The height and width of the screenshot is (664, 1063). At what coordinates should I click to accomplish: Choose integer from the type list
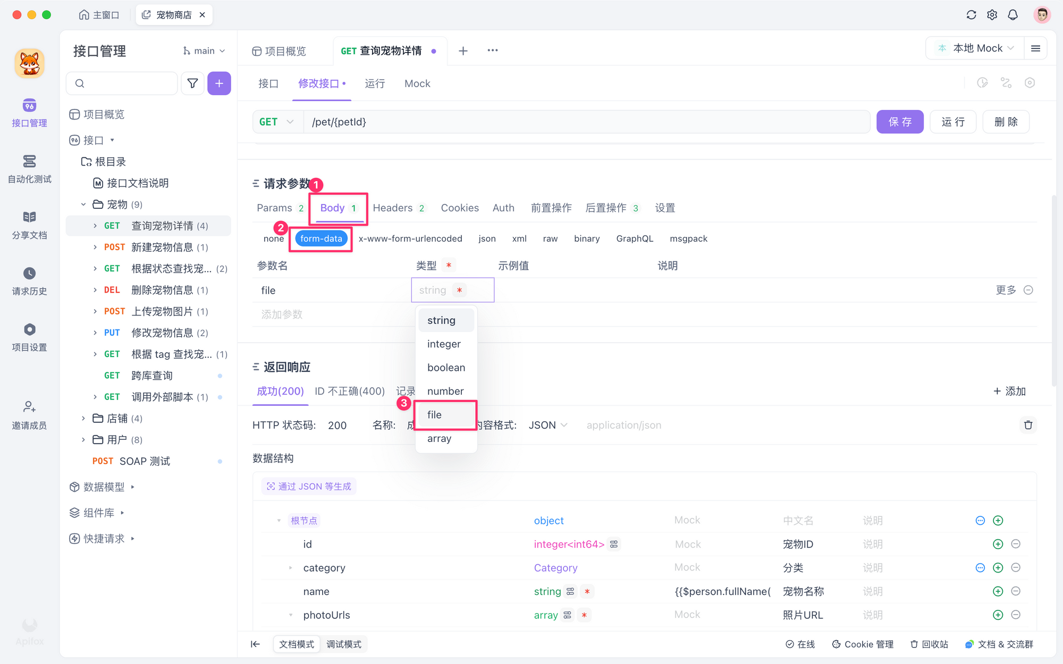(446, 344)
